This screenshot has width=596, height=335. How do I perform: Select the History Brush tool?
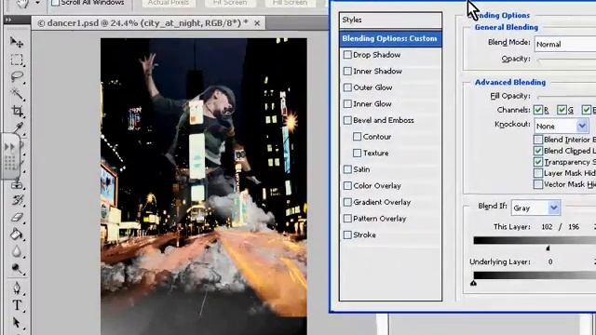(17, 200)
